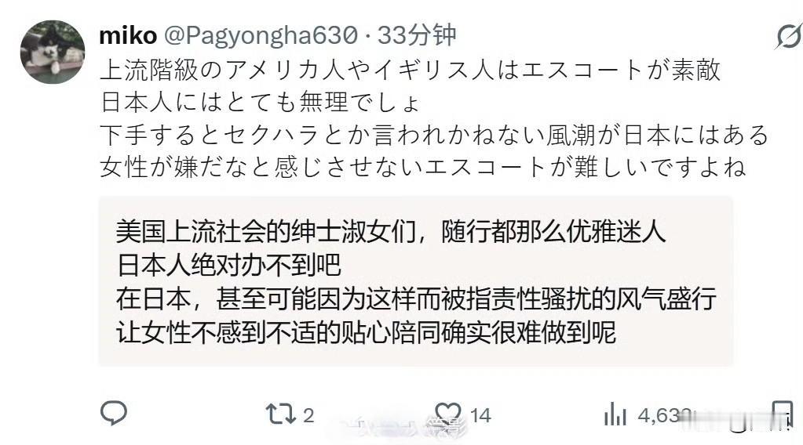This screenshot has width=803, height=445.
Task: Click the line starting 下手するとセクハラ
Action: pyautogui.click(x=434, y=135)
